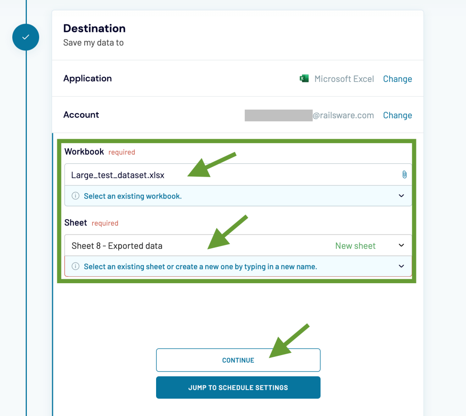Expand the 'Select an existing workbook' hint
Image resolution: width=466 pixels, height=416 pixels.
401,196
